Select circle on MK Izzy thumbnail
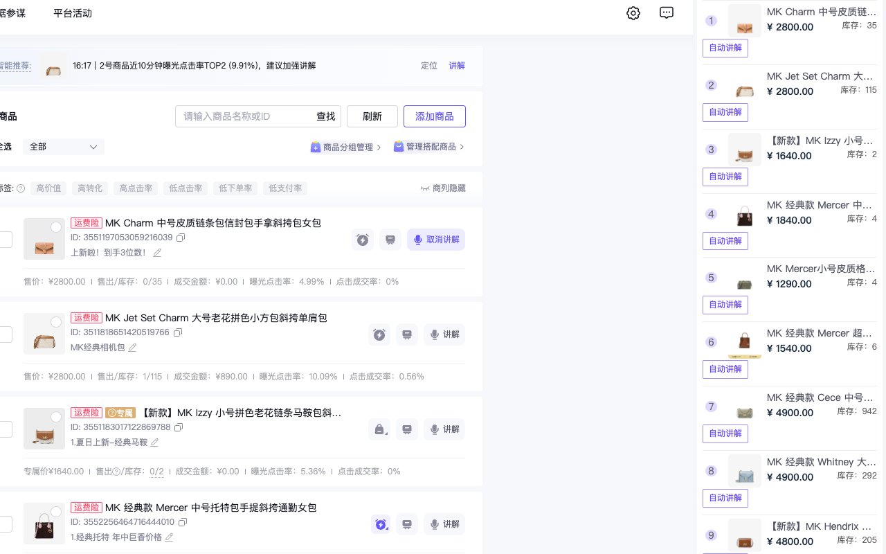This screenshot has width=886, height=554. click(x=56, y=417)
